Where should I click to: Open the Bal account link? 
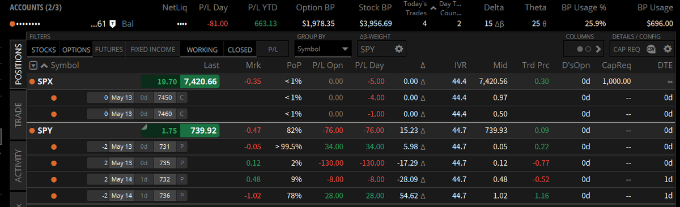127,24
